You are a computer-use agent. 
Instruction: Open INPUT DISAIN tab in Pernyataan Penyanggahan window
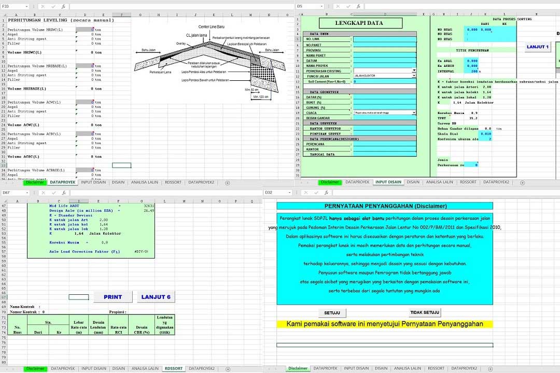tap(356, 368)
